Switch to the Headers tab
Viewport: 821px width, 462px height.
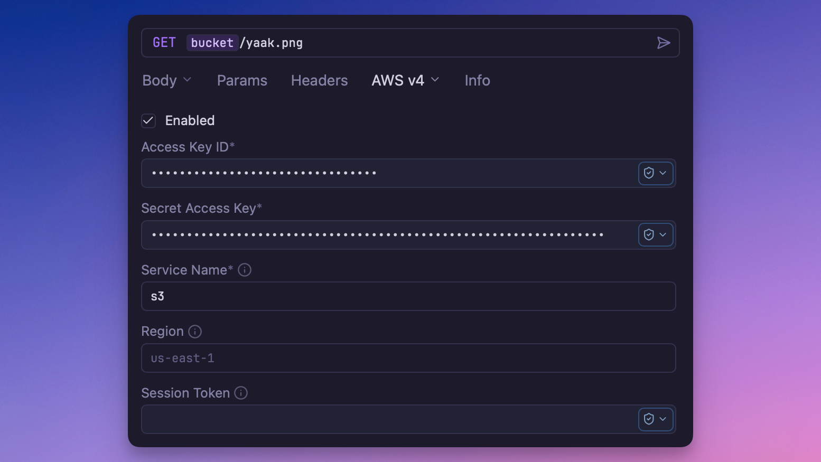[319, 80]
